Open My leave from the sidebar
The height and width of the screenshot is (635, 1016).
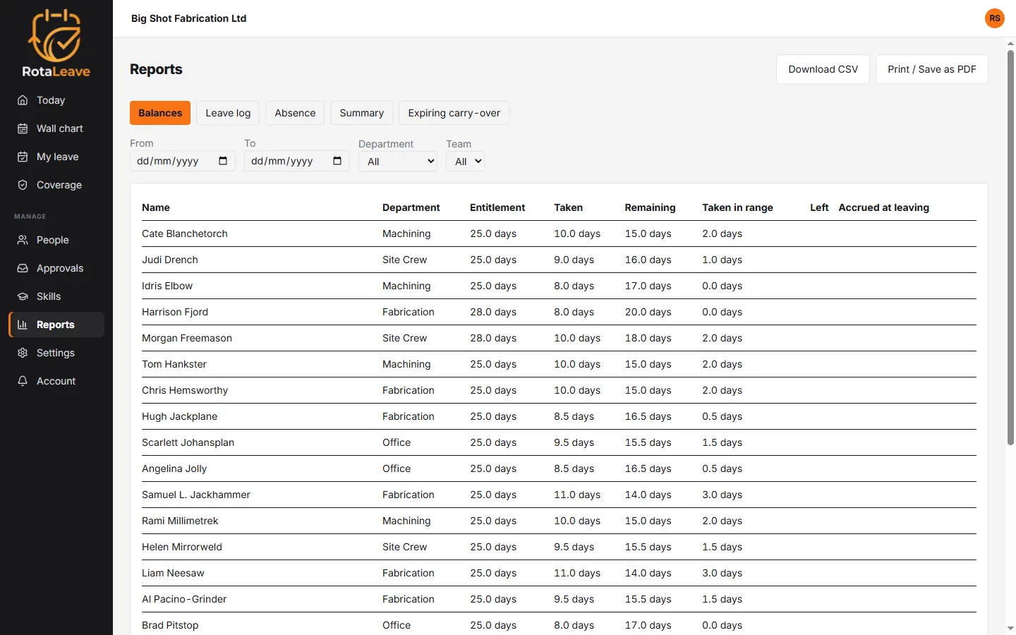(x=56, y=157)
